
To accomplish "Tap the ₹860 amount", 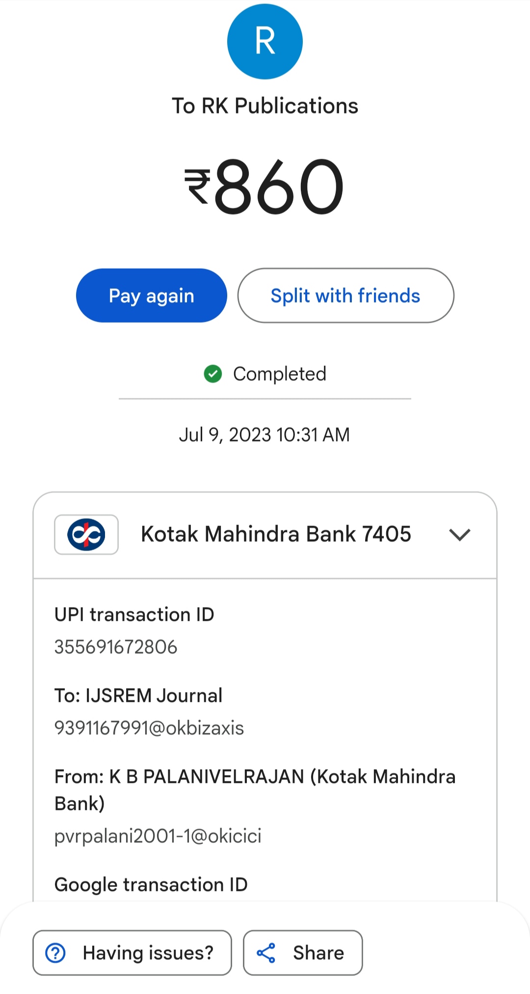I will point(265,187).
